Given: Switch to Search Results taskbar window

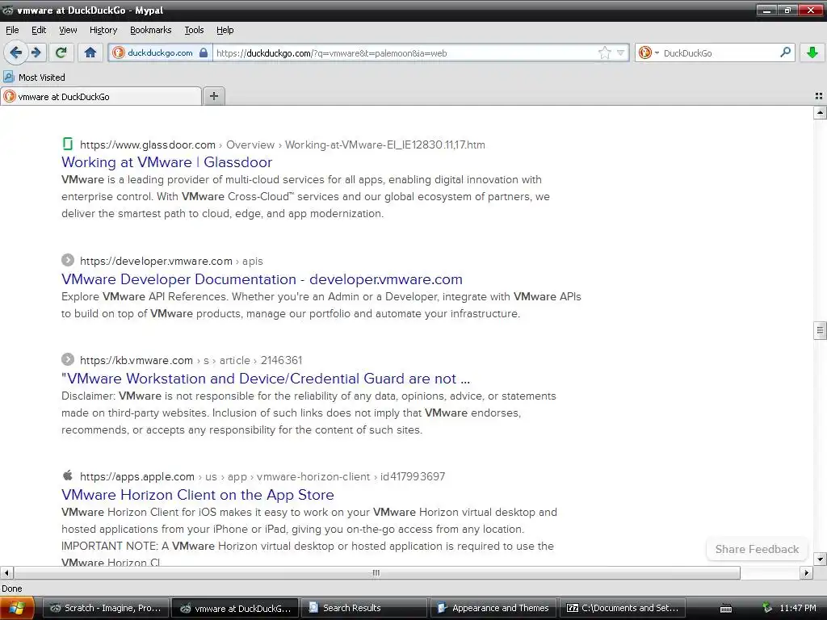Looking at the screenshot, I should [364, 608].
